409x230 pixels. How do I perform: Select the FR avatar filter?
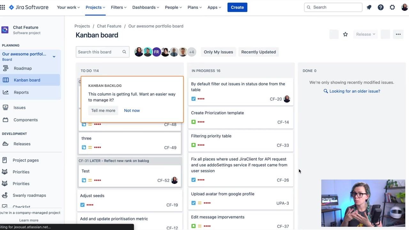(156, 52)
